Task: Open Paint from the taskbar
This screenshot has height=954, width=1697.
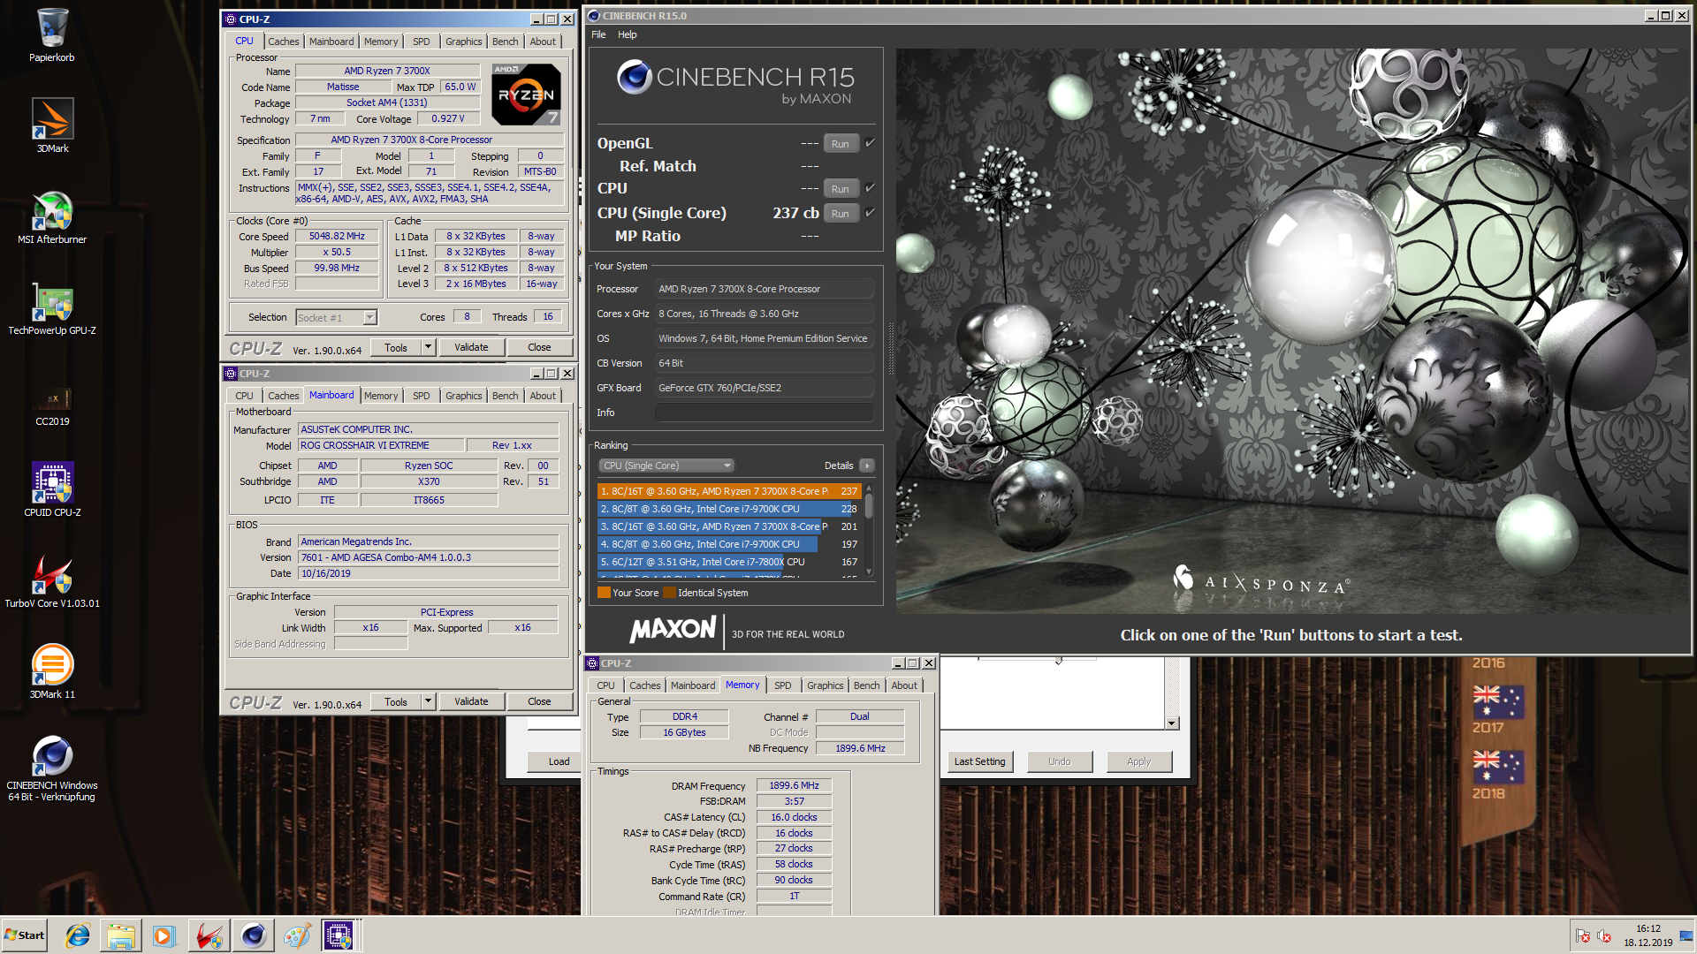Action: pos(296,935)
